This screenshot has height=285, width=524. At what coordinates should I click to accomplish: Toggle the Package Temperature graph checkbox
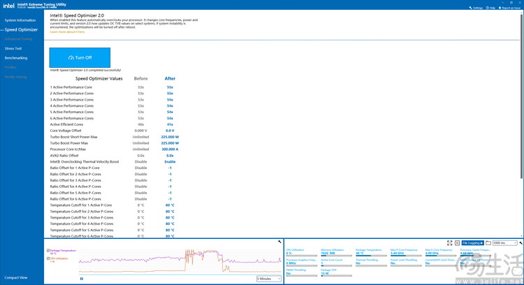pyautogui.click(x=48, y=250)
